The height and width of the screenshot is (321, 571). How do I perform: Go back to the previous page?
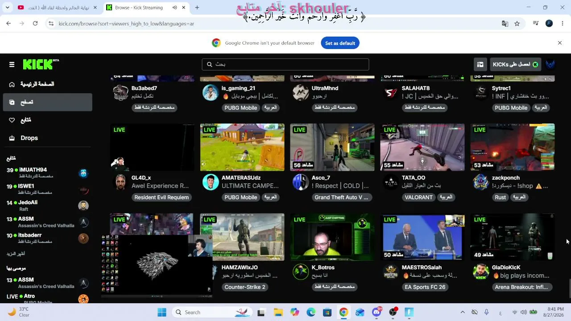[8, 24]
